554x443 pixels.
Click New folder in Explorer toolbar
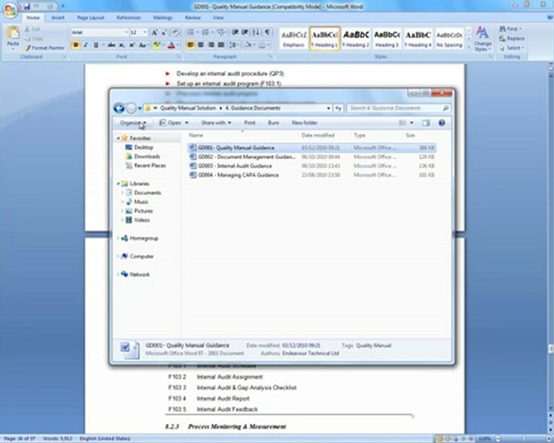click(x=304, y=122)
